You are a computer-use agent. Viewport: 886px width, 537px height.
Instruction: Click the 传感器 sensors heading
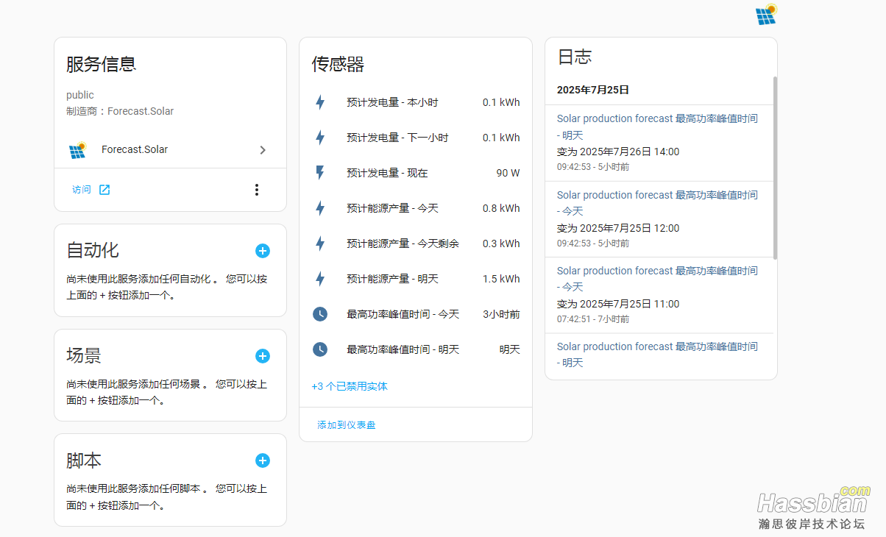pos(338,65)
